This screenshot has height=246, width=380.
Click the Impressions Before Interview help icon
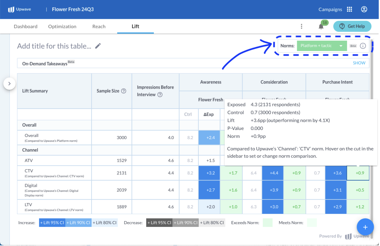[160, 94]
